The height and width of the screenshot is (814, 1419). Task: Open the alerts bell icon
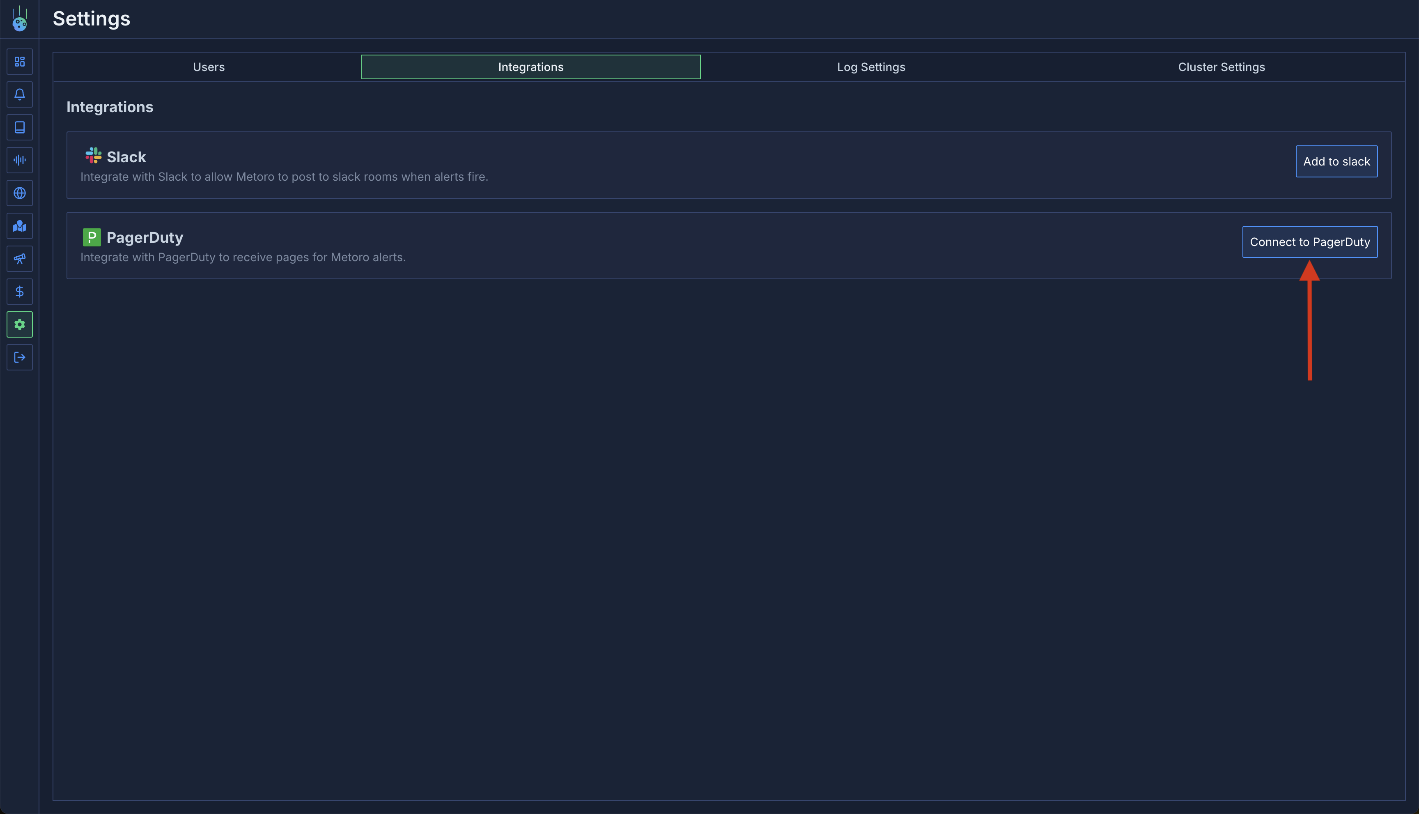click(x=20, y=94)
